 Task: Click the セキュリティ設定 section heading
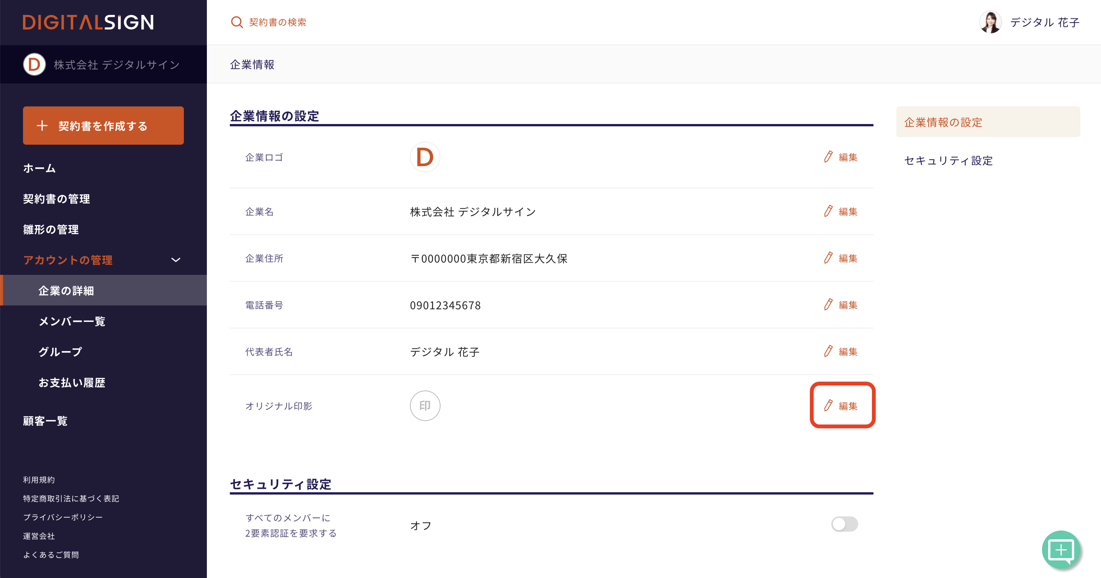tap(280, 484)
